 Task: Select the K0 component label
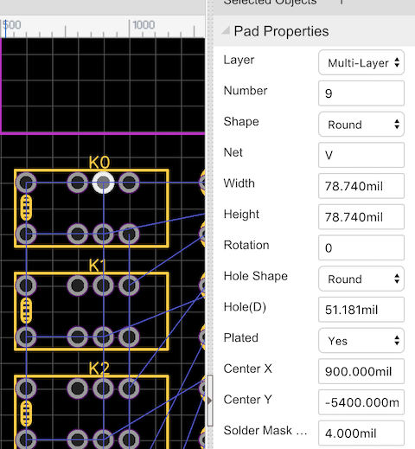coord(99,163)
